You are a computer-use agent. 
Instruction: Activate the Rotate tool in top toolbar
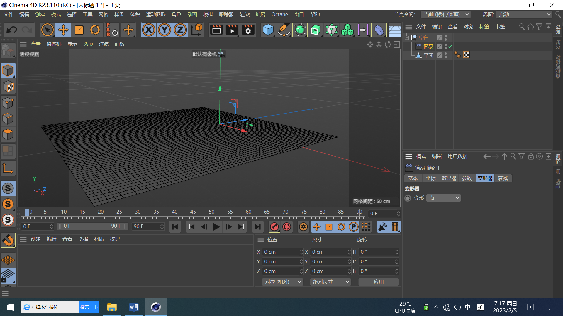(x=95, y=30)
